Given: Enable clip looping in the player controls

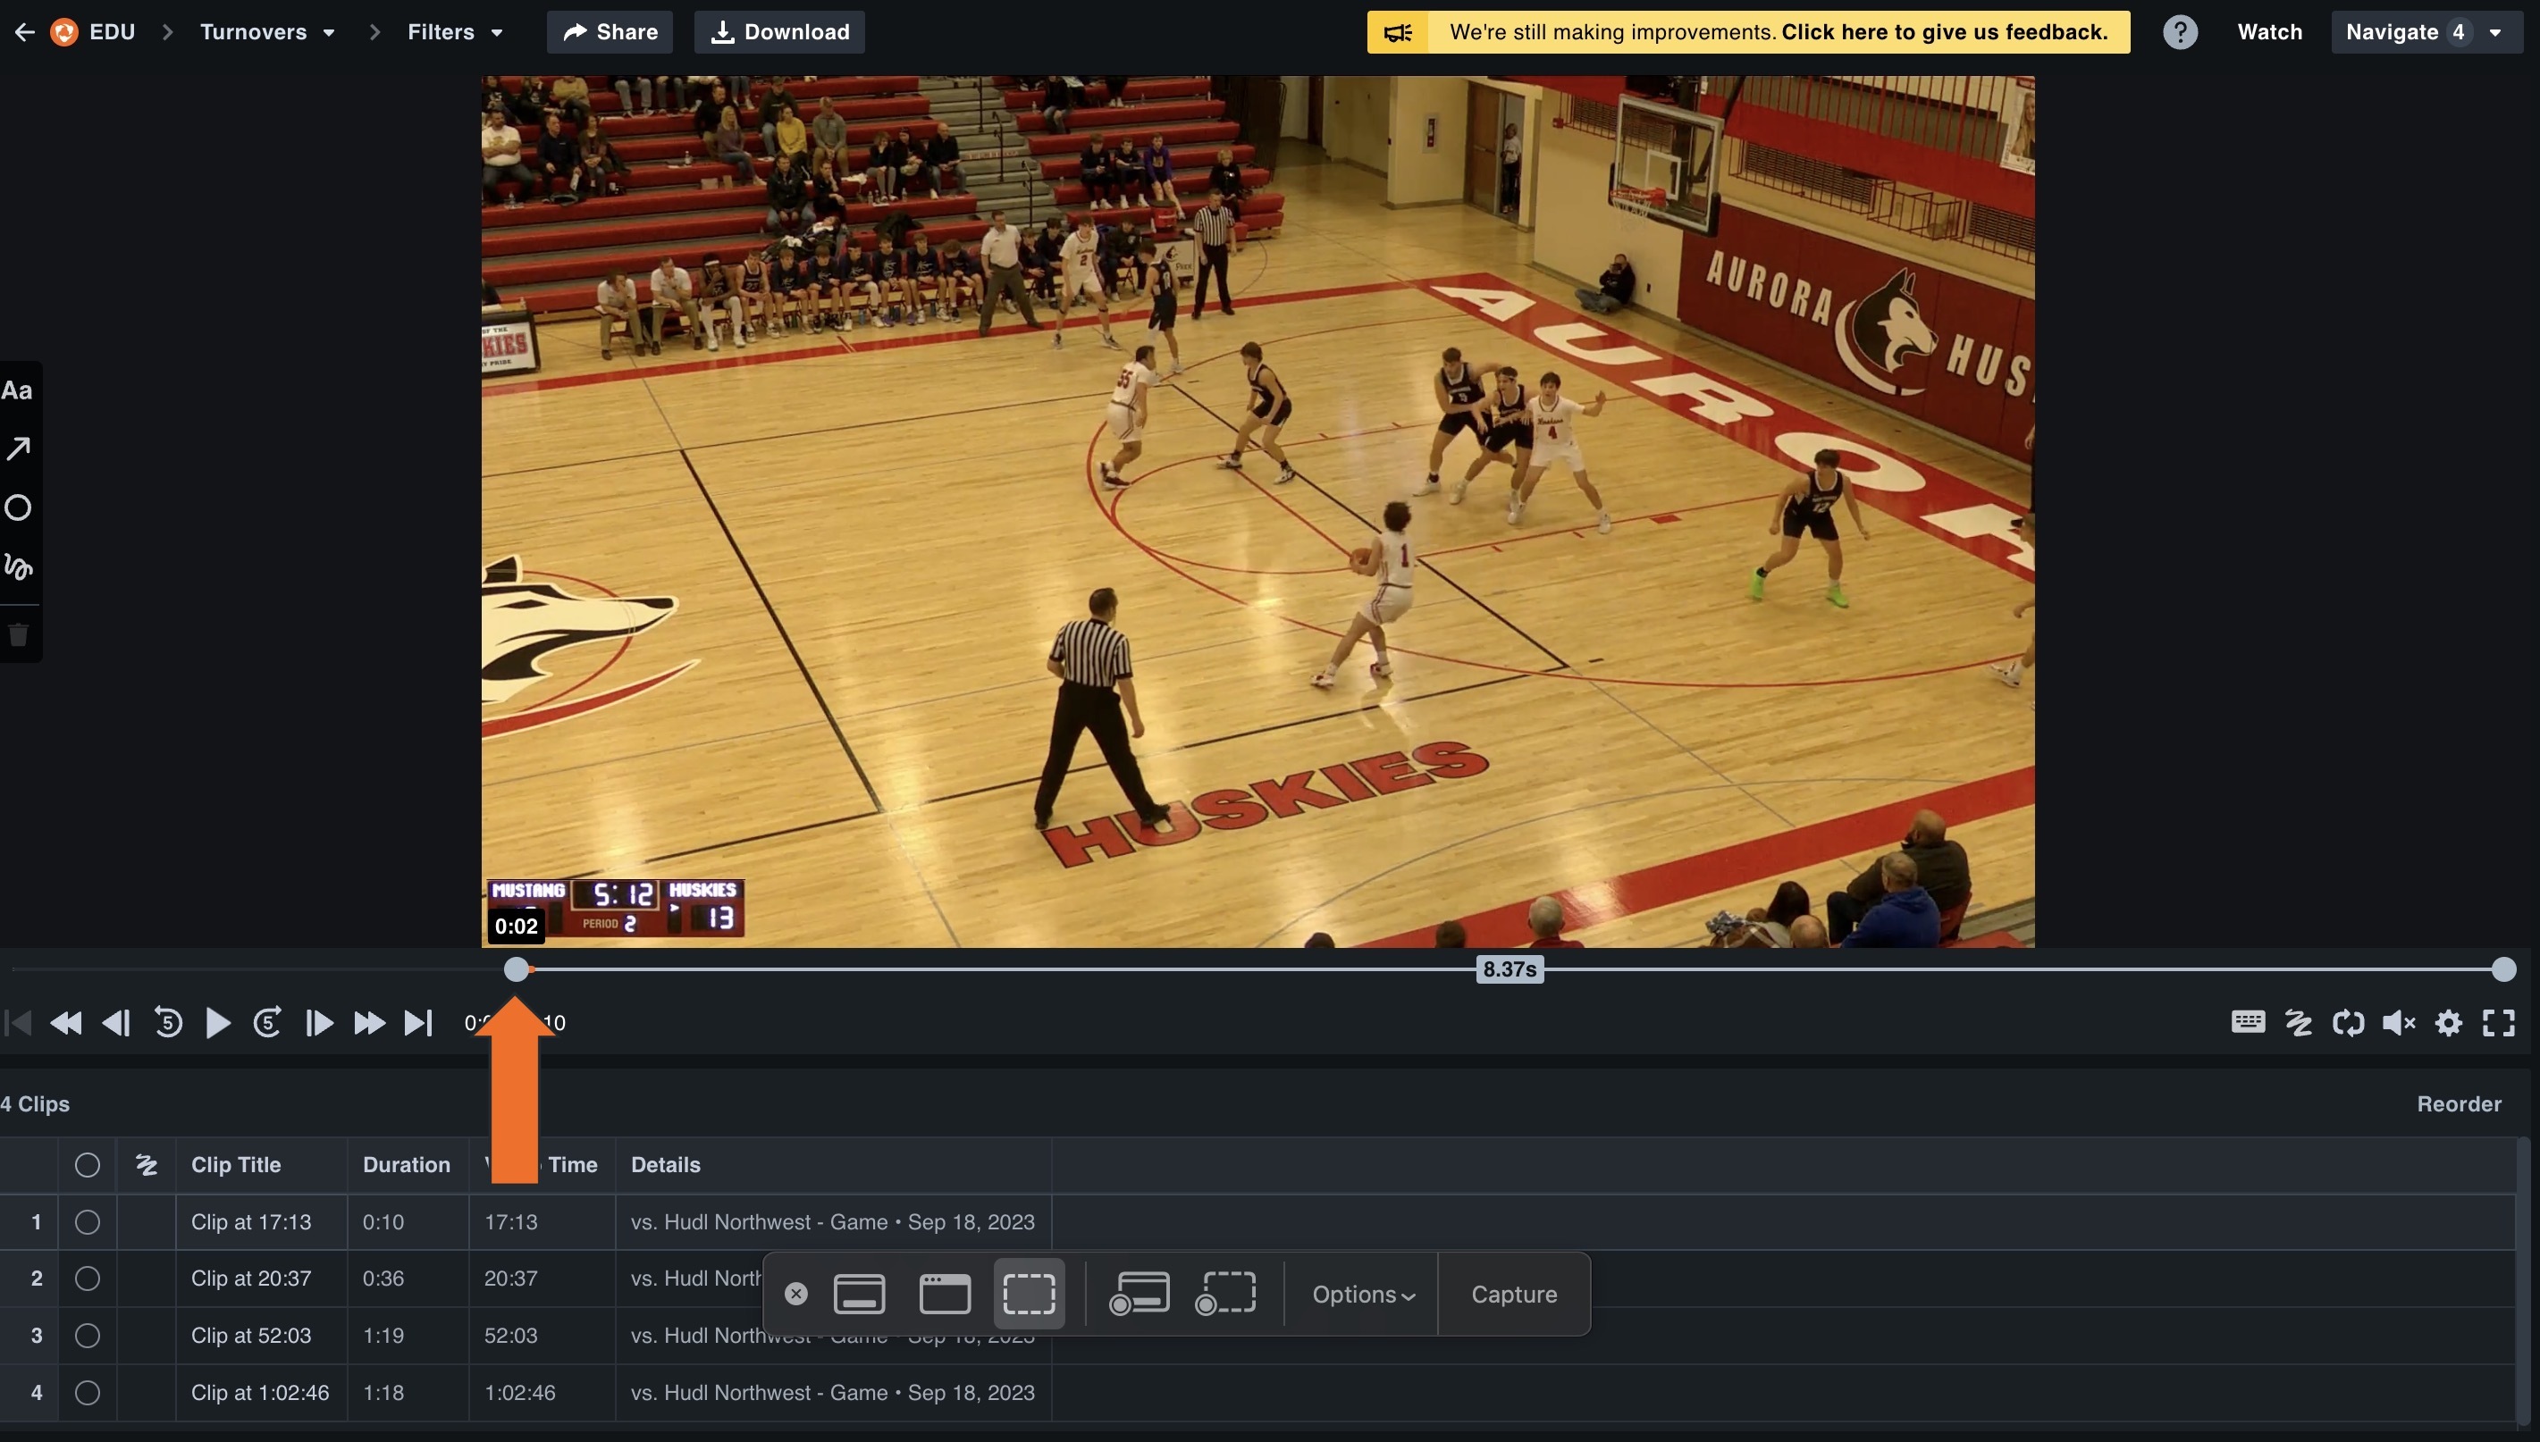Looking at the screenshot, I should 2350,1022.
